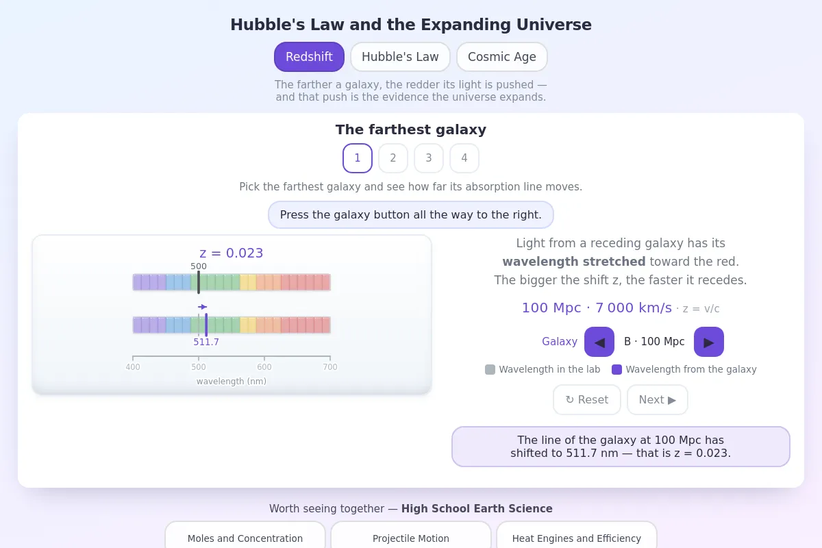Click the gray lab wavelength legend square
This screenshot has width=822, height=548.
click(490, 369)
